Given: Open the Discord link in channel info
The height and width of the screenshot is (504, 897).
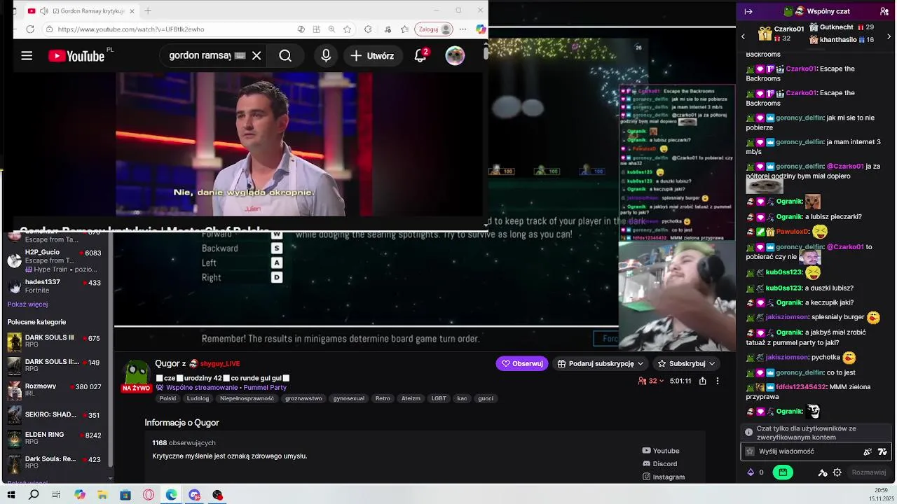Looking at the screenshot, I should tap(659, 464).
